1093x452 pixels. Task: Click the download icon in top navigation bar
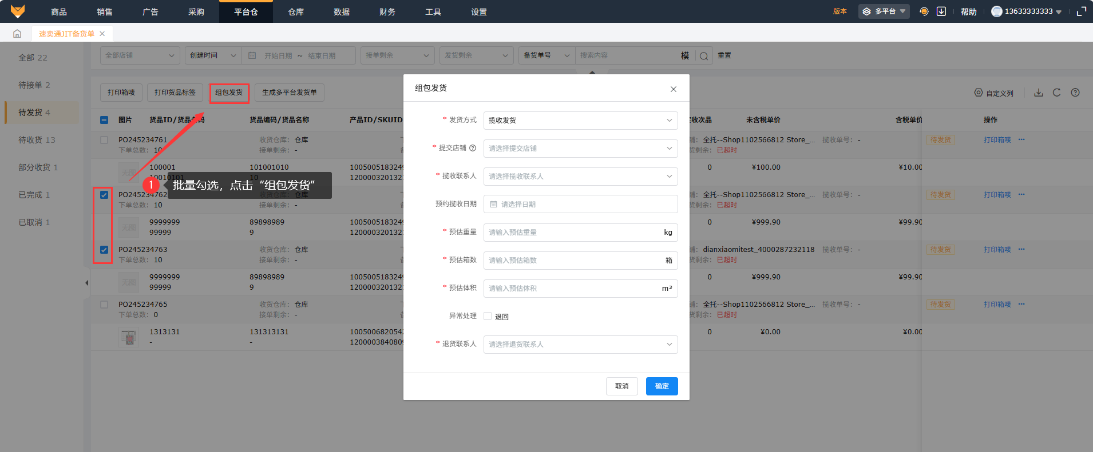941,11
